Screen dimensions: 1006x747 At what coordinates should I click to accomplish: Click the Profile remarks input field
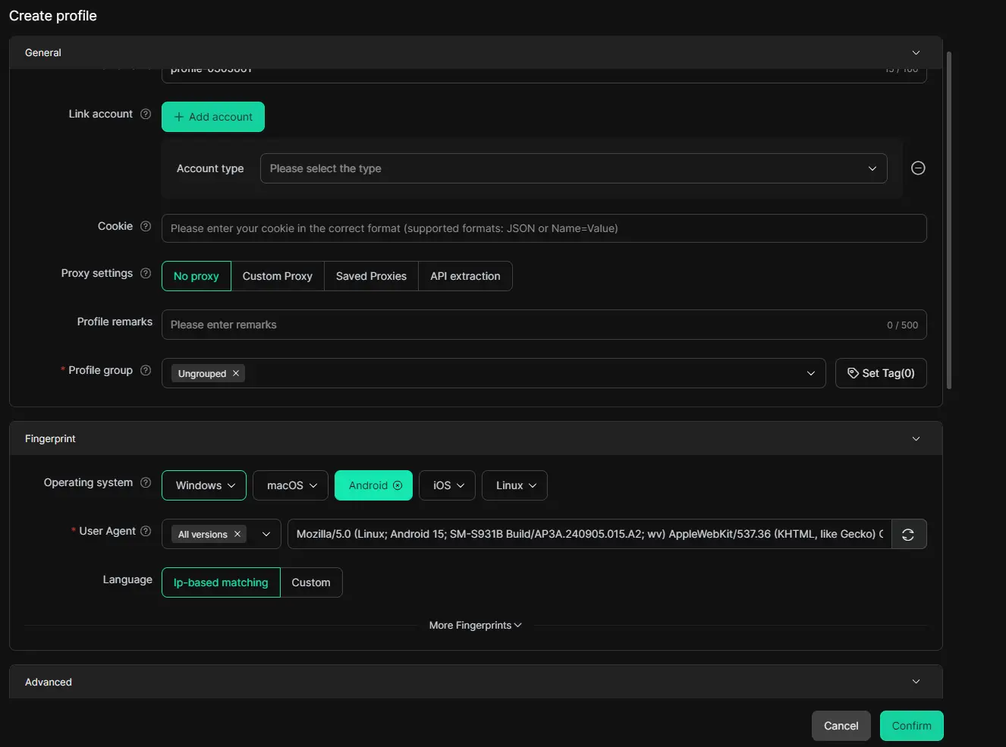(523, 325)
